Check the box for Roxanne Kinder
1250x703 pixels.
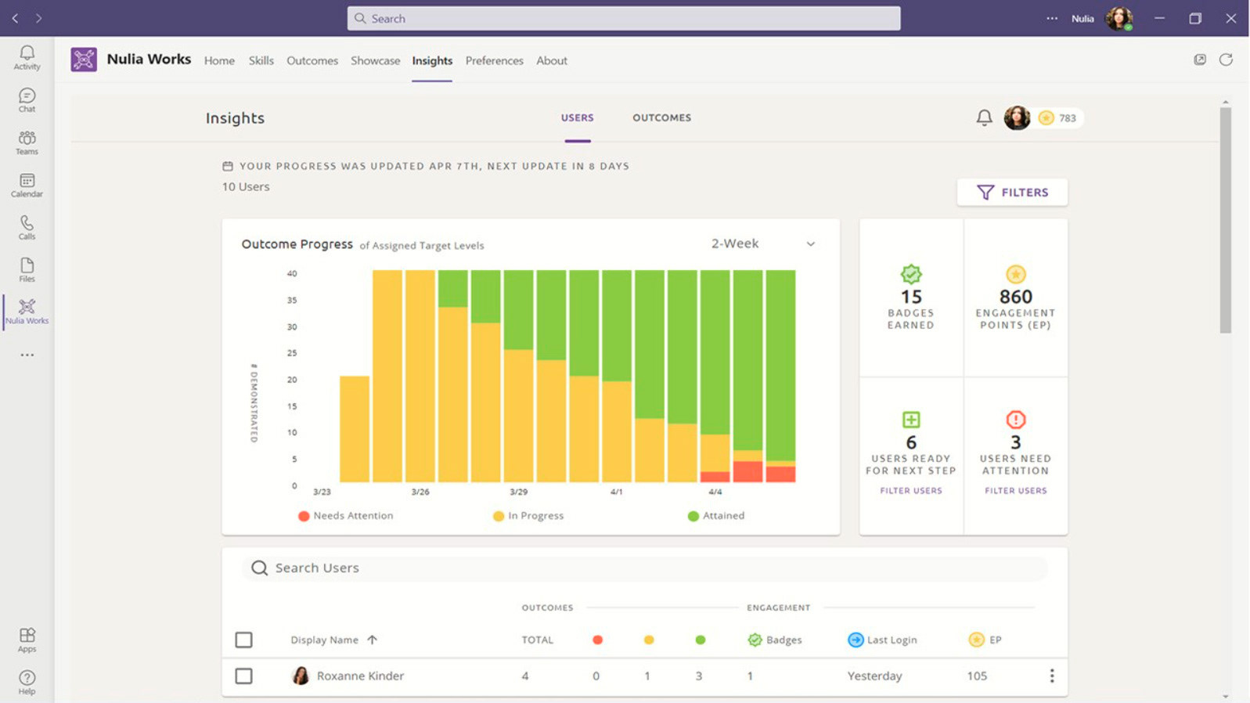pyautogui.click(x=243, y=676)
